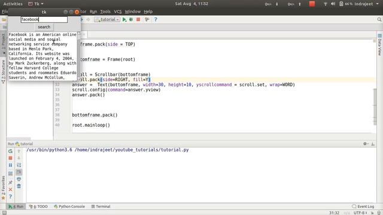Viewport: 383px width, 215px height.
Task: Open the VCS menu
Action: click(x=118, y=12)
